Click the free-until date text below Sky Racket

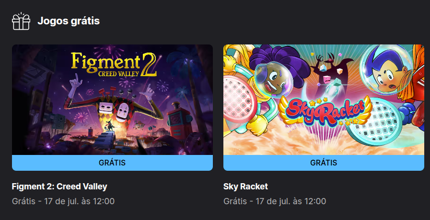(x=275, y=201)
